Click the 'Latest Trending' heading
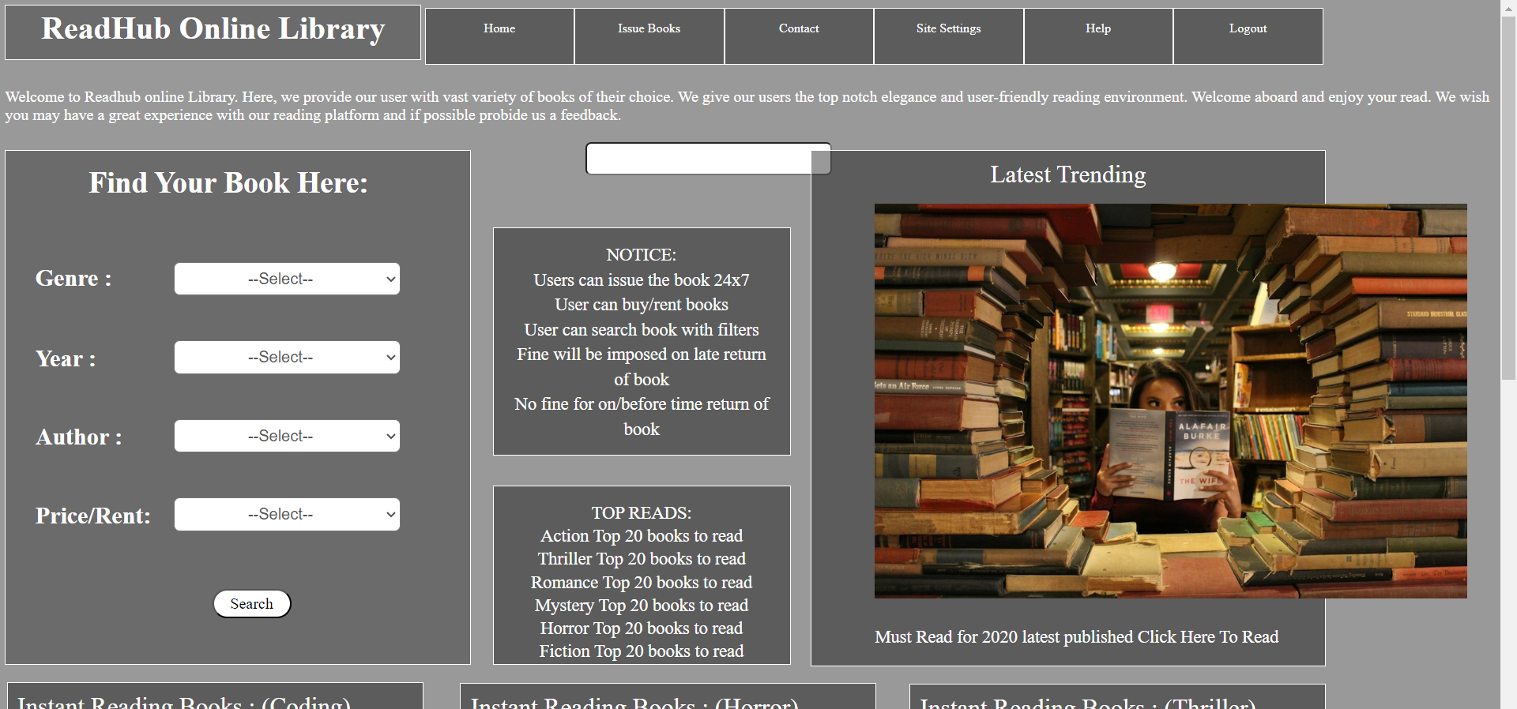The width and height of the screenshot is (1517, 709). tap(1068, 174)
